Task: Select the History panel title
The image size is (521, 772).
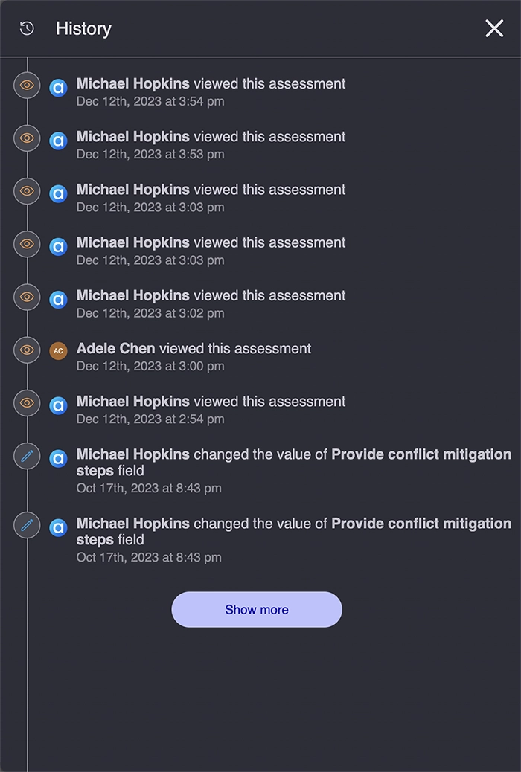Action: pos(83,28)
